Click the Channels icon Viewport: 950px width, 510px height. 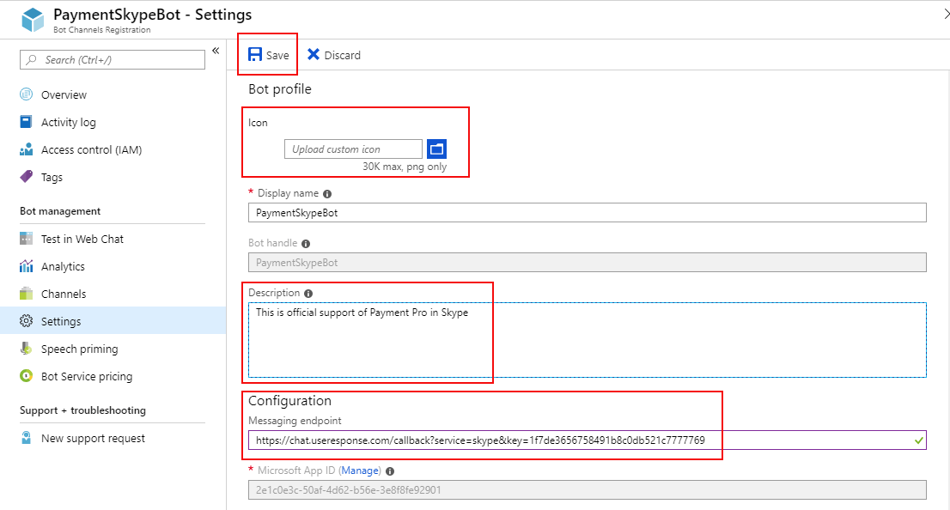pos(26,294)
